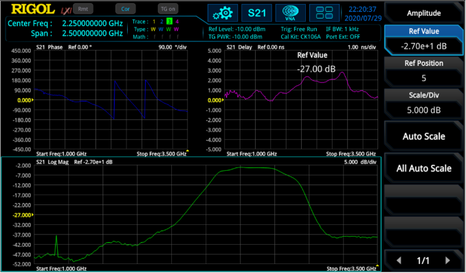
Task: Click the All Auto Scale button
Action: [x=424, y=168]
